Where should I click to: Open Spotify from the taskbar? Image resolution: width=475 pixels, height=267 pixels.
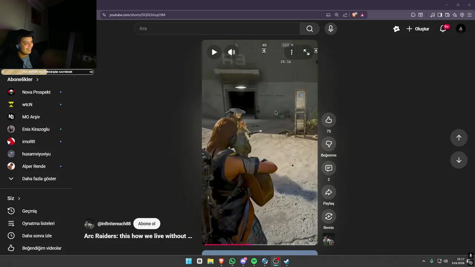click(x=254, y=261)
